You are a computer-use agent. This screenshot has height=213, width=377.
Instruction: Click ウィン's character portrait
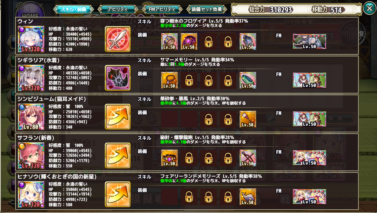(31, 39)
